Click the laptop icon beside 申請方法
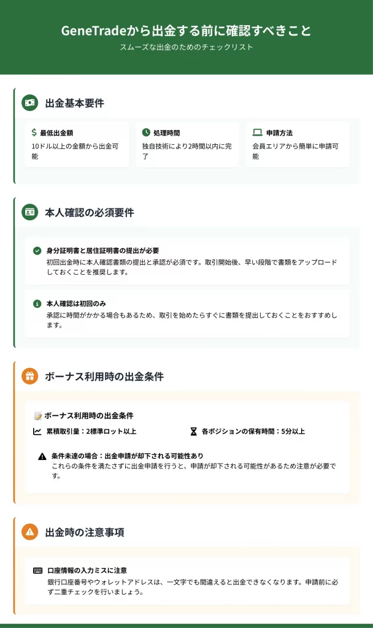Screen dimensions: 373x628 pyautogui.click(x=258, y=132)
